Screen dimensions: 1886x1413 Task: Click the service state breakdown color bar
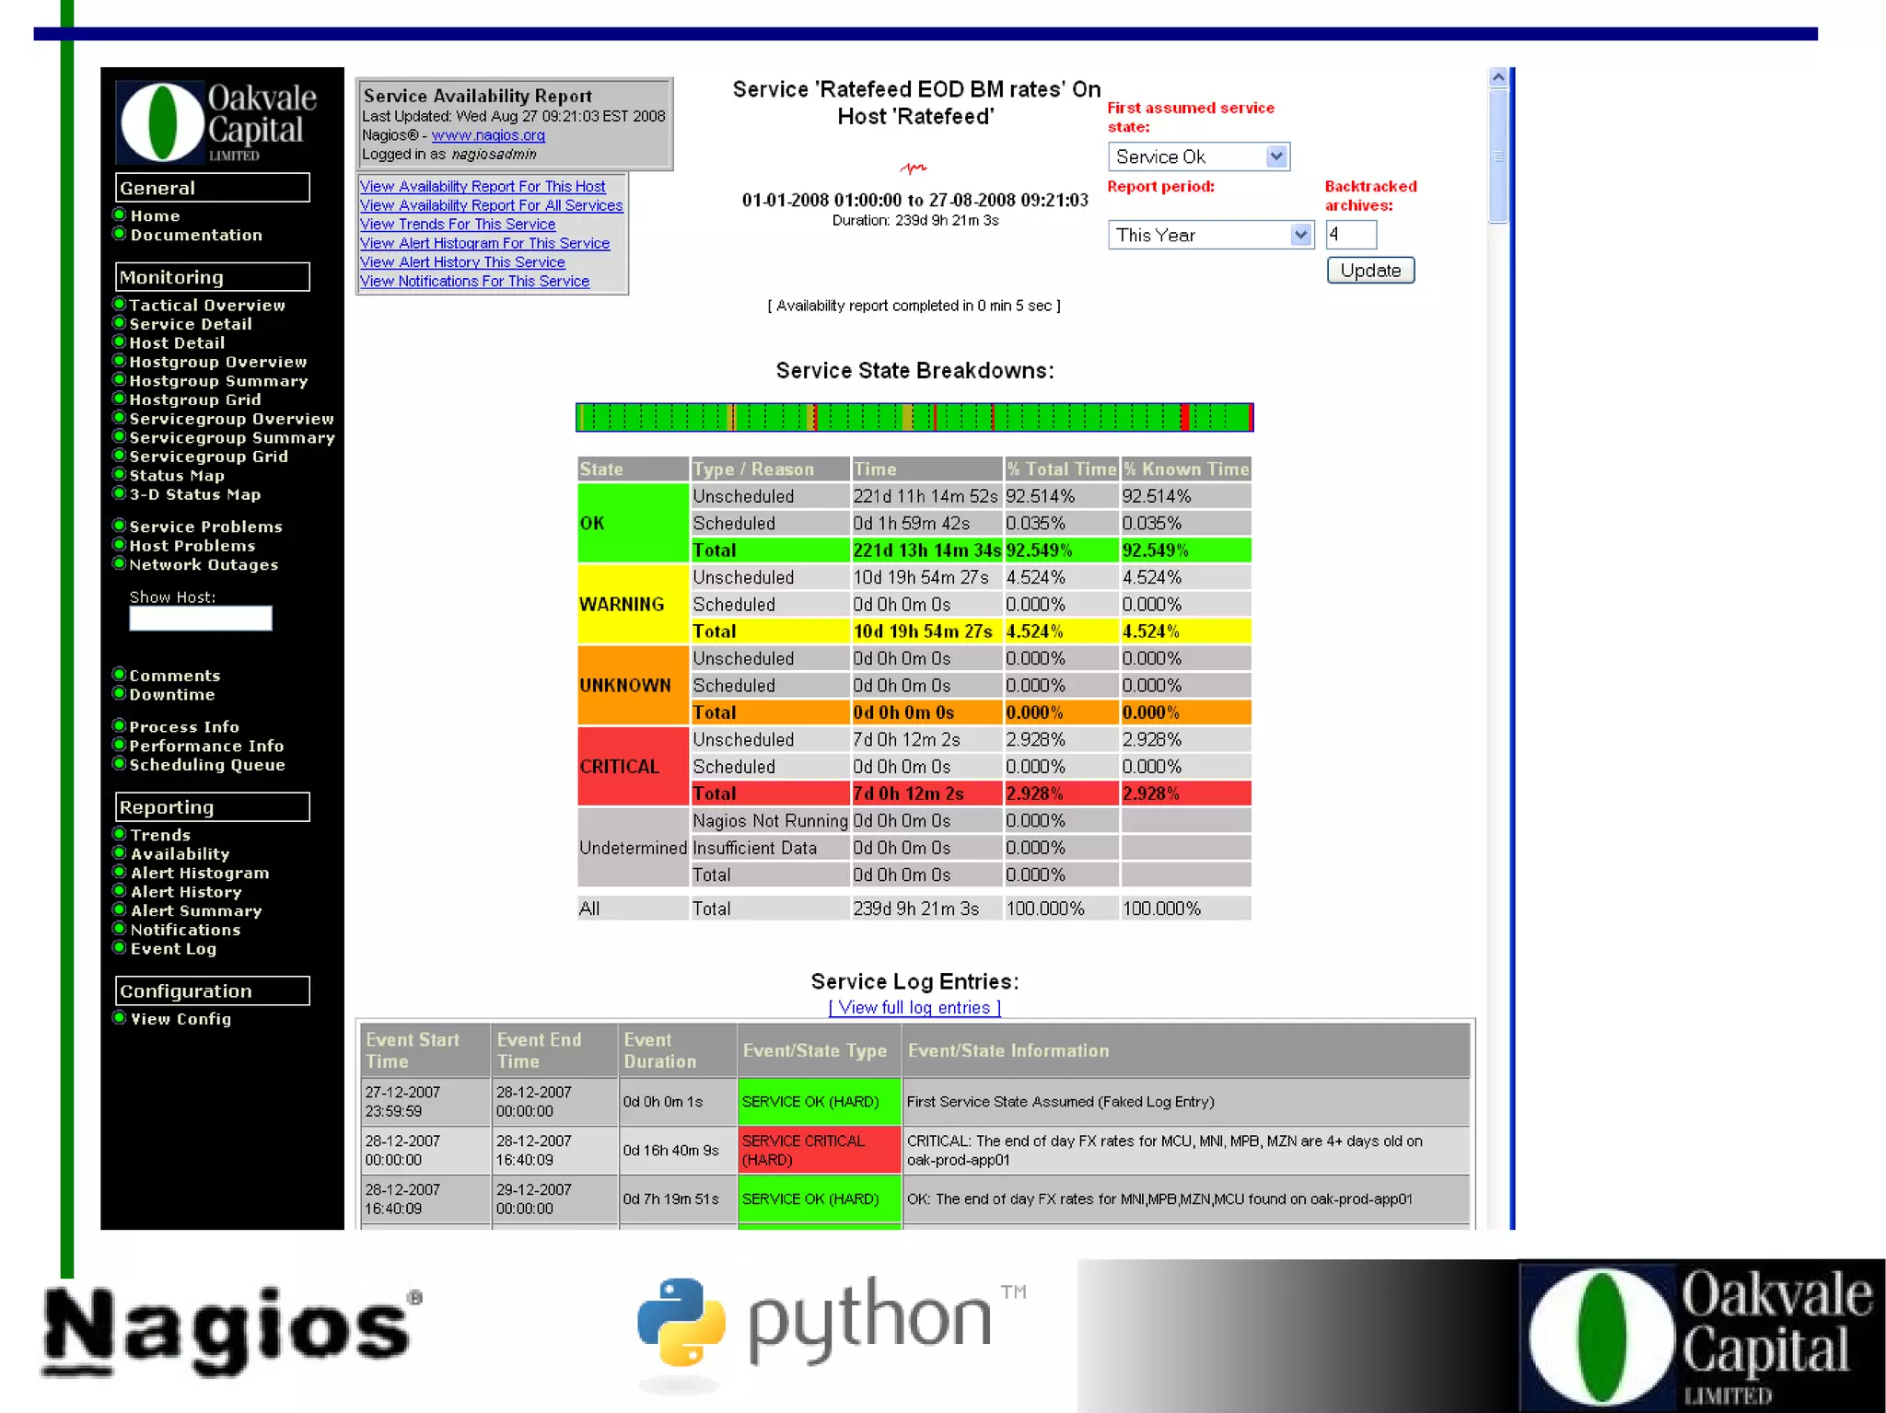914,417
